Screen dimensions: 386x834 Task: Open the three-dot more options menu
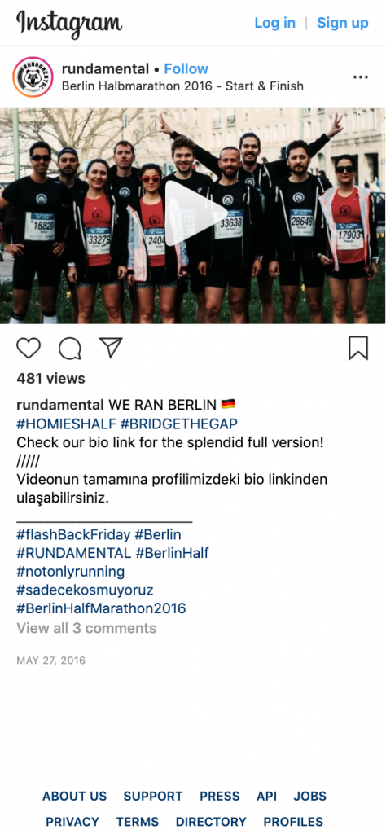coord(361,77)
